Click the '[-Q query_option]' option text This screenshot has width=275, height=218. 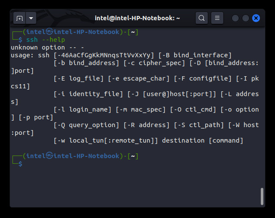coord(86,125)
